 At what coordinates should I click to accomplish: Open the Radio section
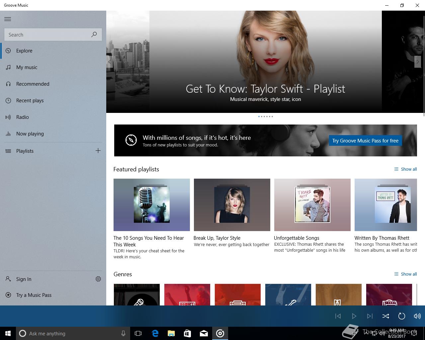[x=53, y=117]
